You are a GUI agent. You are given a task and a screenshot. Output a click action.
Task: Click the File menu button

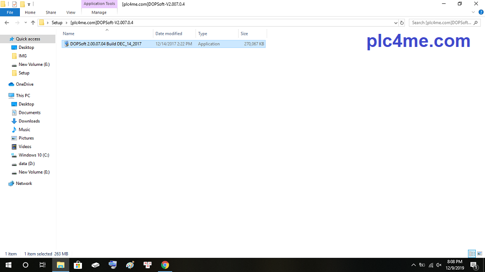[x=10, y=13]
